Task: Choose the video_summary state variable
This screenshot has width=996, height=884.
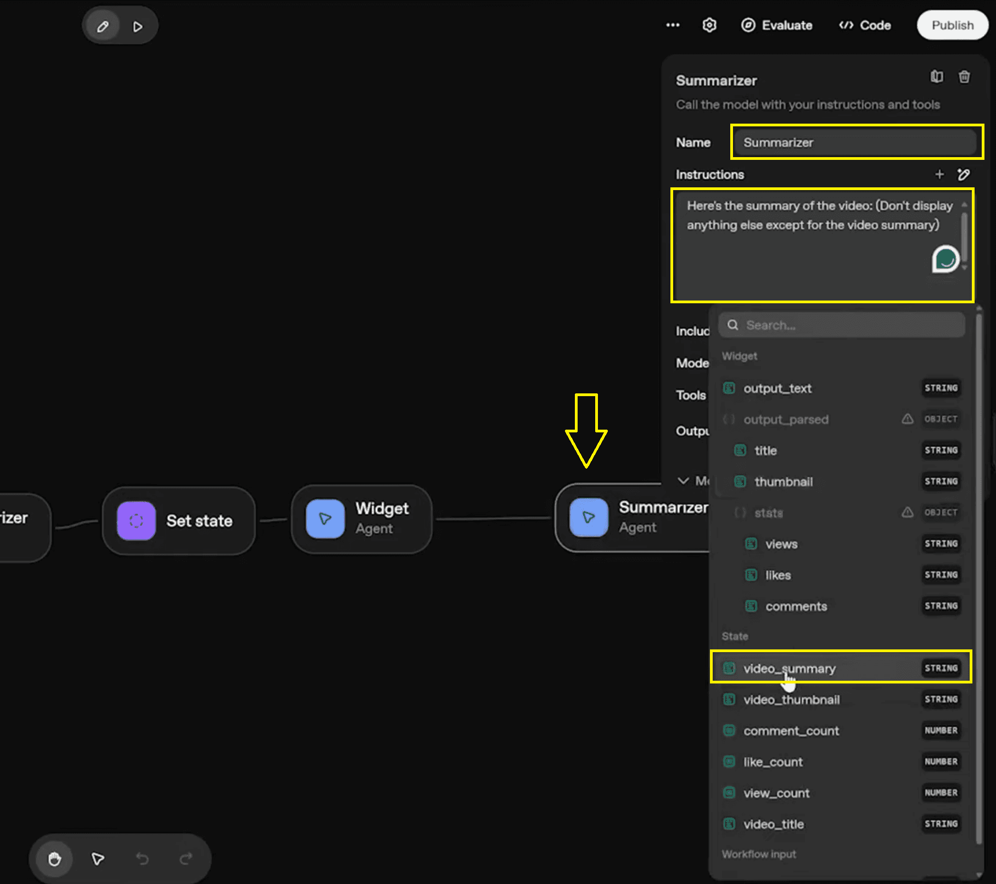Action: [841, 668]
